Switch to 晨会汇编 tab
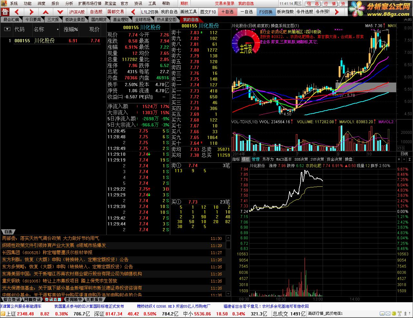 [x=11, y=20]
